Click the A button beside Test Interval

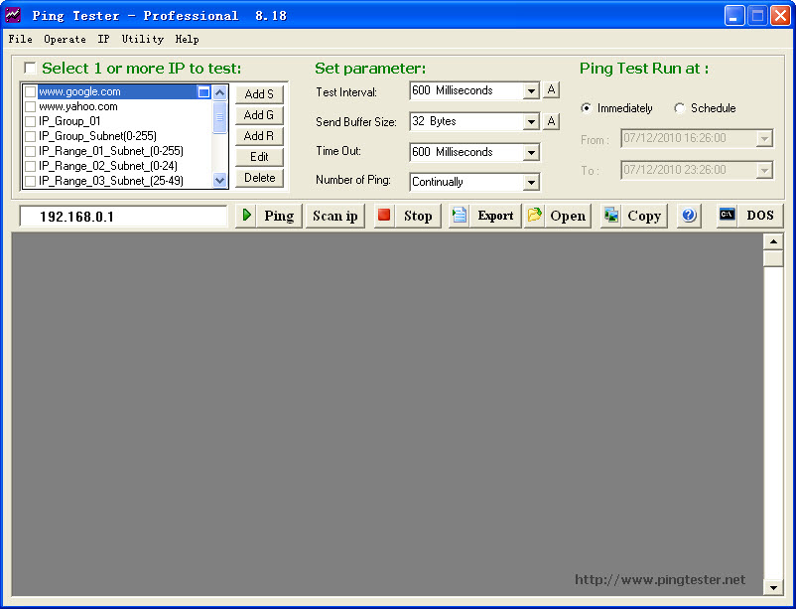[x=551, y=90]
